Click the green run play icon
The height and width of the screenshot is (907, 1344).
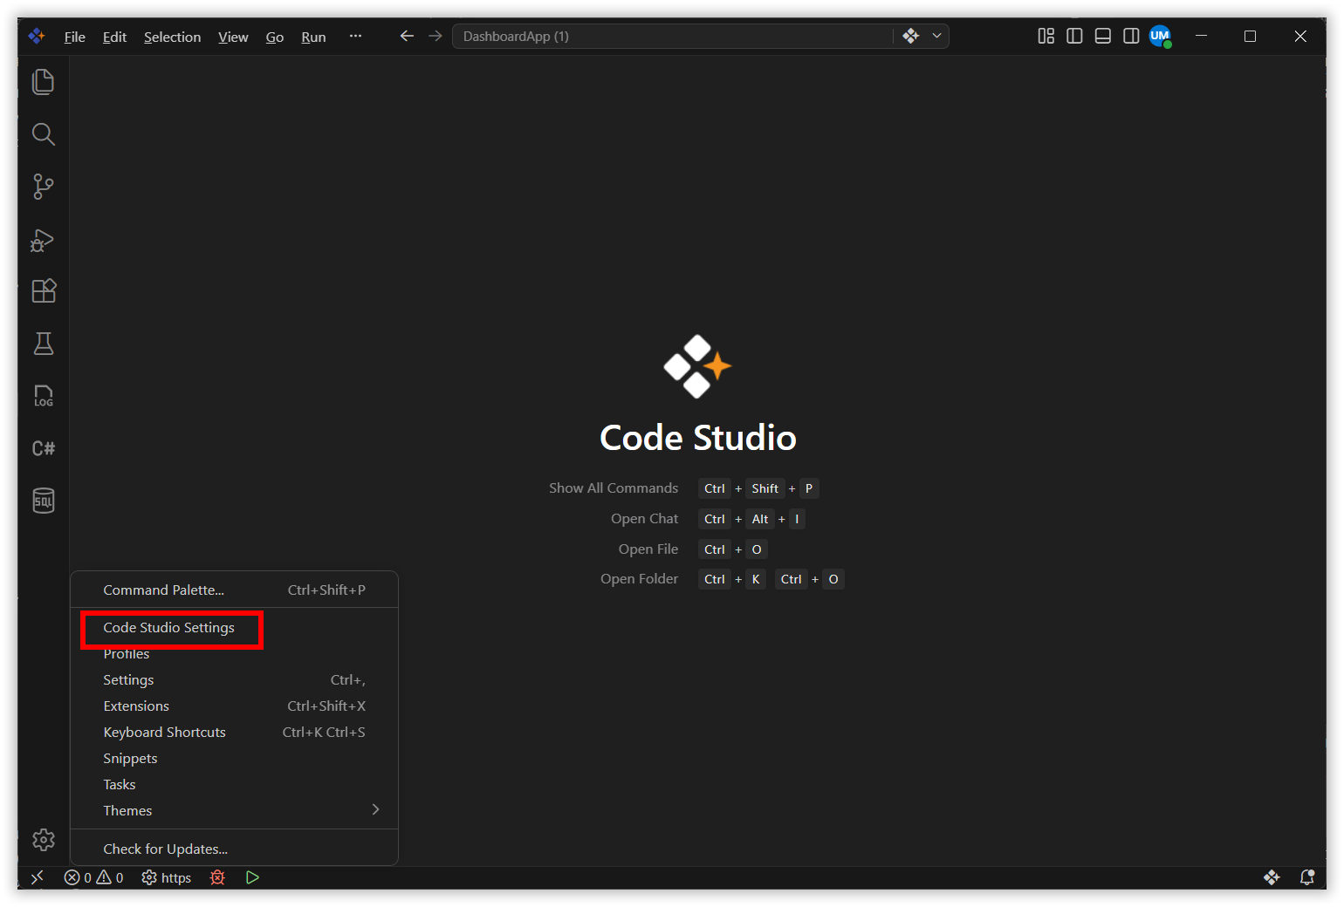point(252,877)
